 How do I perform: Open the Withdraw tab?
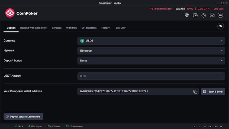tap(71, 28)
